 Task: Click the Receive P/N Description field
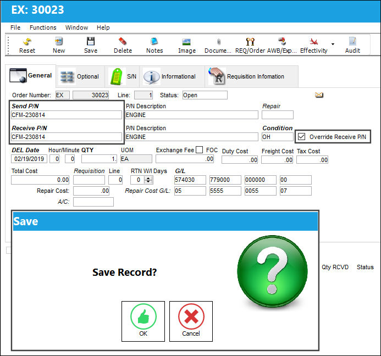tap(192, 137)
